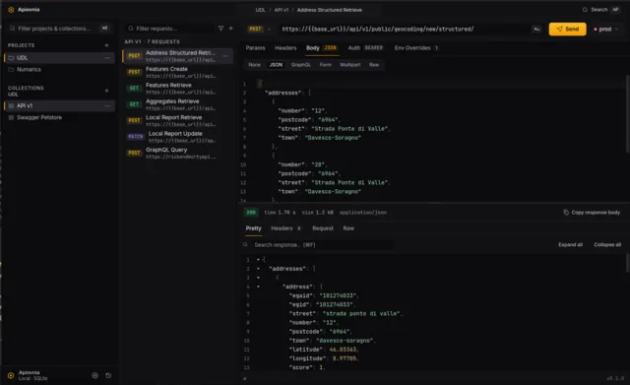Open the three-dot menu on Address Structured Retrieve
The width and height of the screenshot is (630, 385).
pos(225,56)
